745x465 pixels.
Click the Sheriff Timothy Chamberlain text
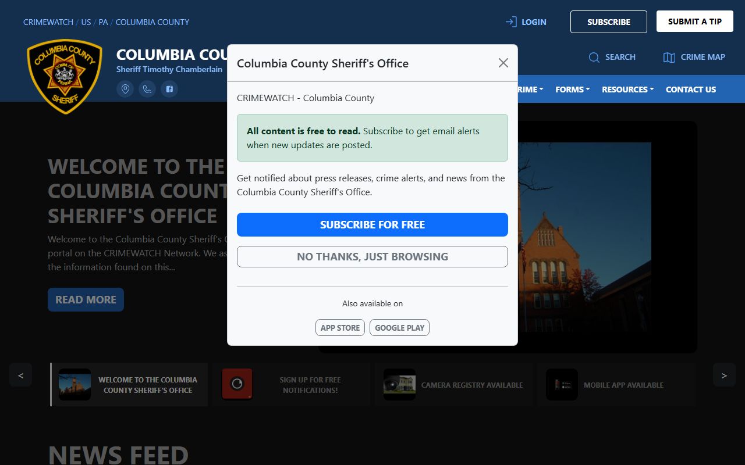pyautogui.click(x=169, y=69)
